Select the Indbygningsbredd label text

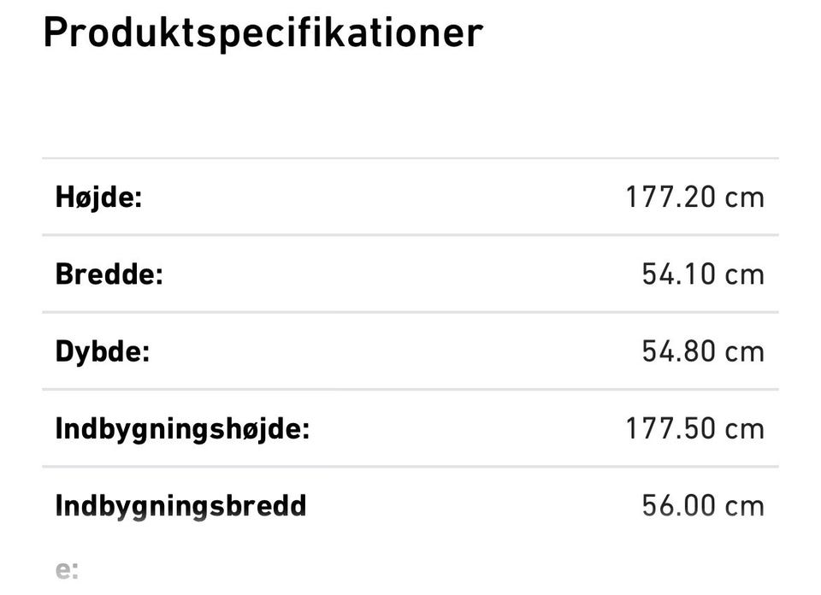pos(180,506)
